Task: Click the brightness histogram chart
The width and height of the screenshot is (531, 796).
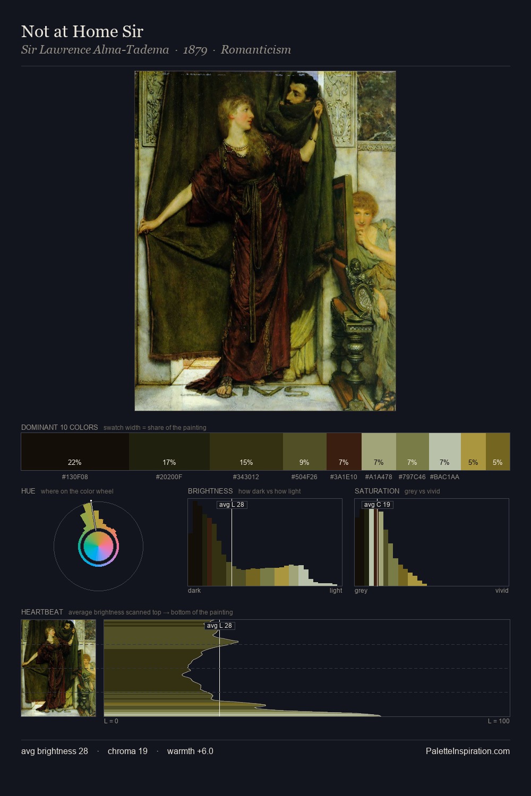Action: (x=265, y=542)
